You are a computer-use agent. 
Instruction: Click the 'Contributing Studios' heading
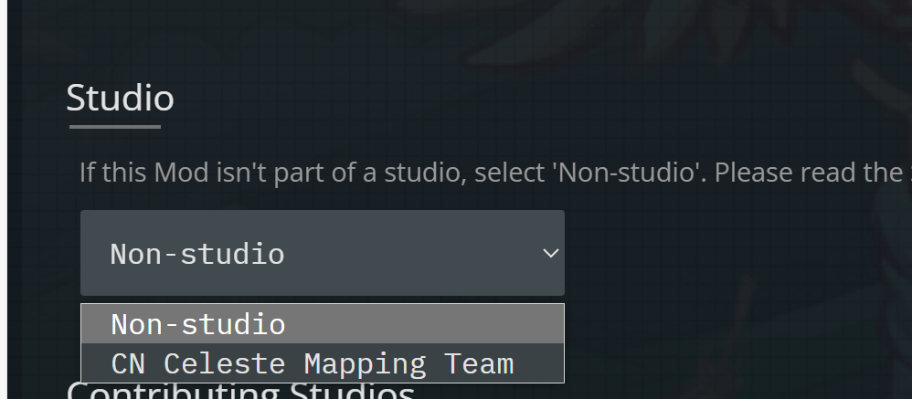tap(241, 393)
